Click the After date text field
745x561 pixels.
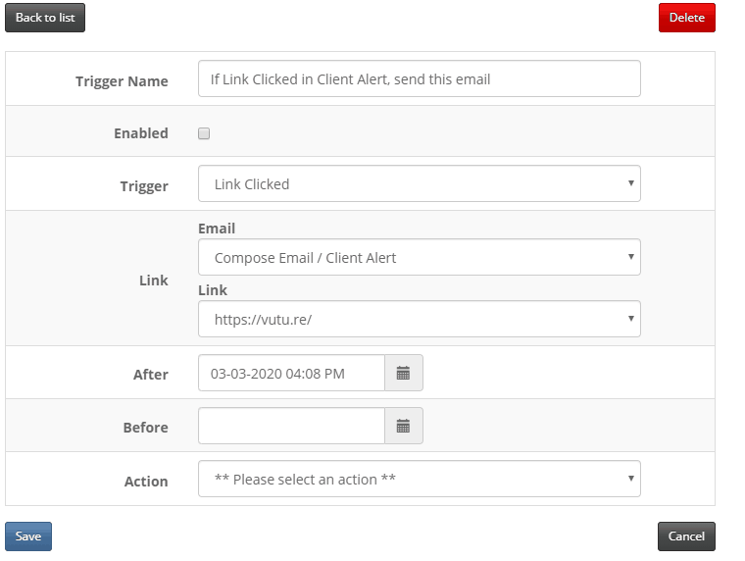pos(291,374)
